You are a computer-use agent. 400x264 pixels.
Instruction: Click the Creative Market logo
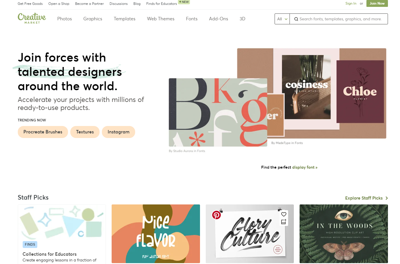point(32,18)
